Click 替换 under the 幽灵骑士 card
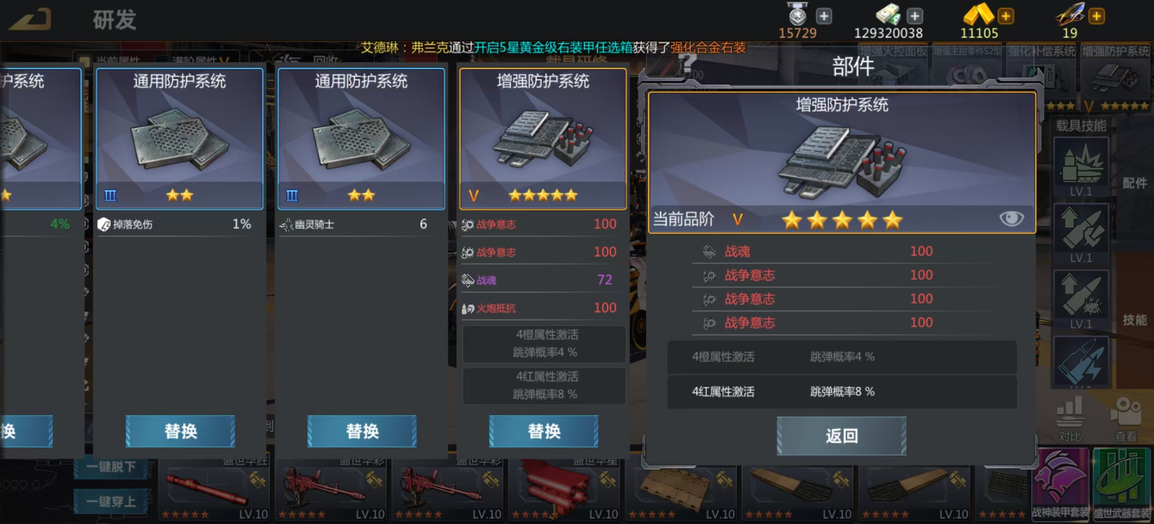This screenshot has width=1154, height=524. (362, 431)
